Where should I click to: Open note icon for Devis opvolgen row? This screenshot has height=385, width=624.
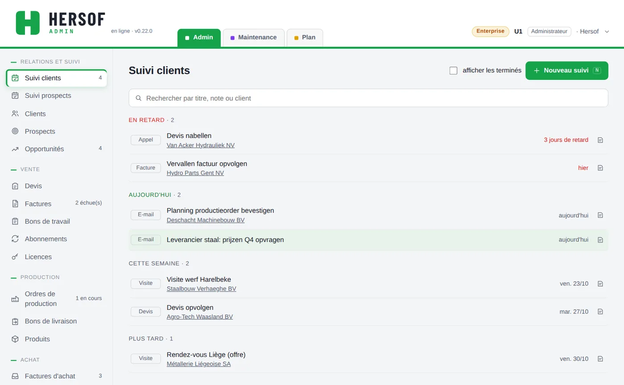[600, 312]
